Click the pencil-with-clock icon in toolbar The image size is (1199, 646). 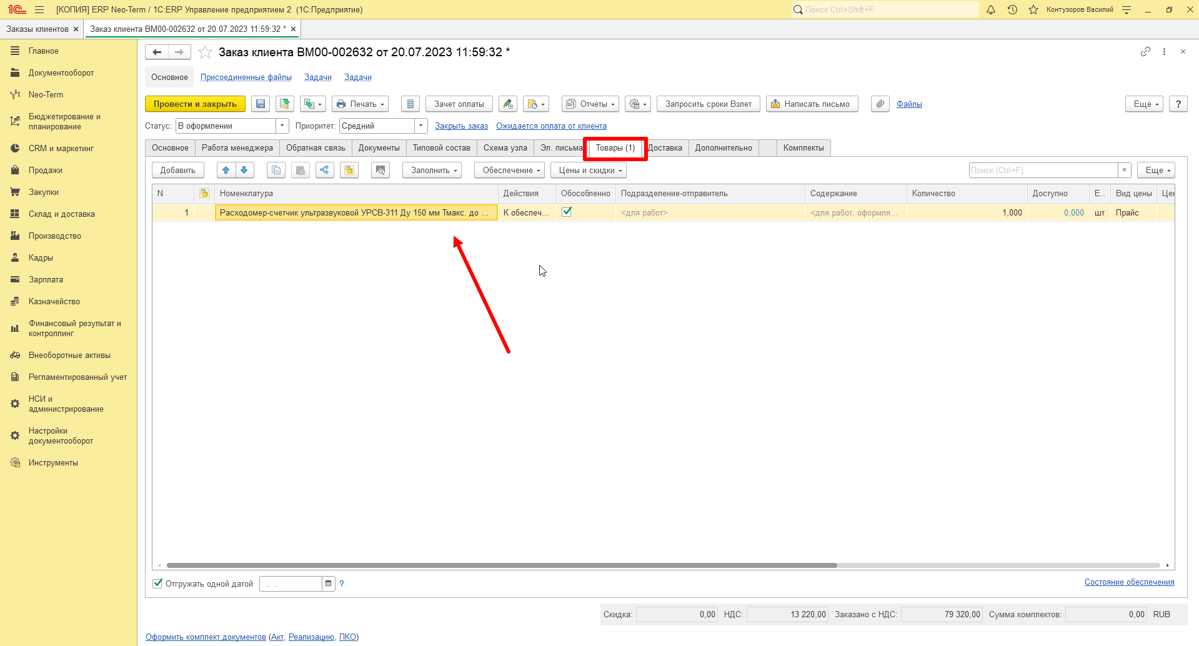pyautogui.click(x=508, y=104)
